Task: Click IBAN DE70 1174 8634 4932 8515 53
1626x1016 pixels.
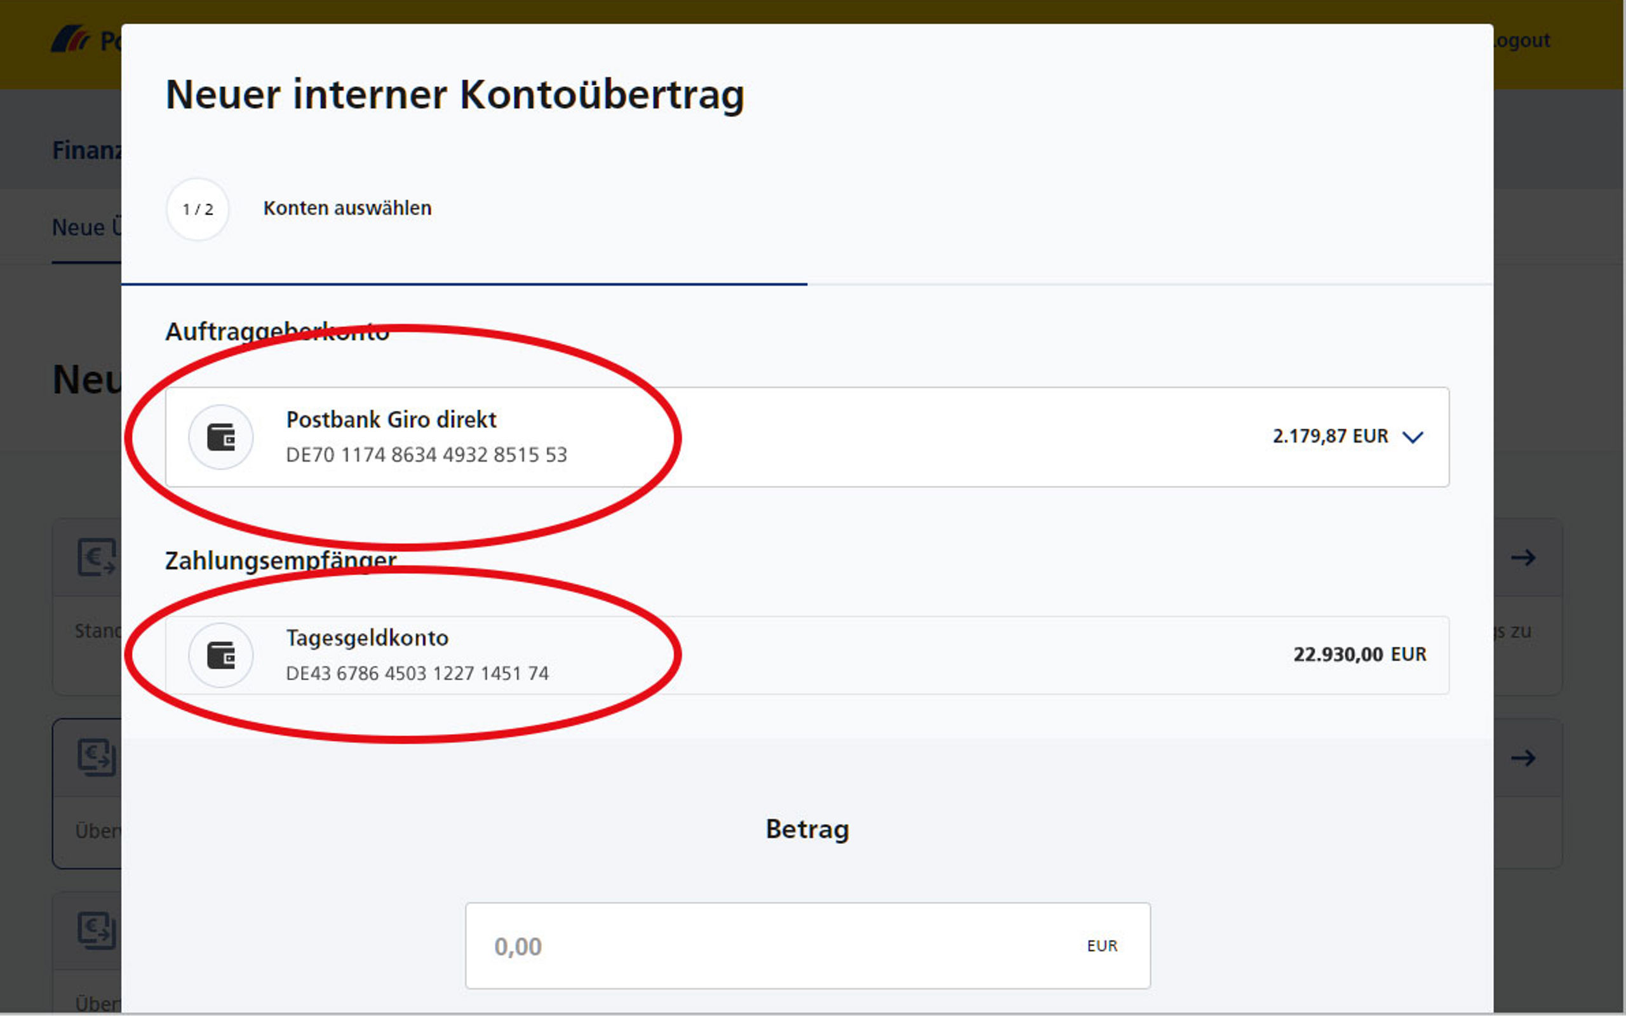Action: coord(426,455)
